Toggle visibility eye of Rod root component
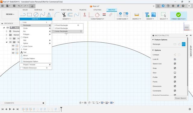This screenshot has width=193, height=113. 8,28
